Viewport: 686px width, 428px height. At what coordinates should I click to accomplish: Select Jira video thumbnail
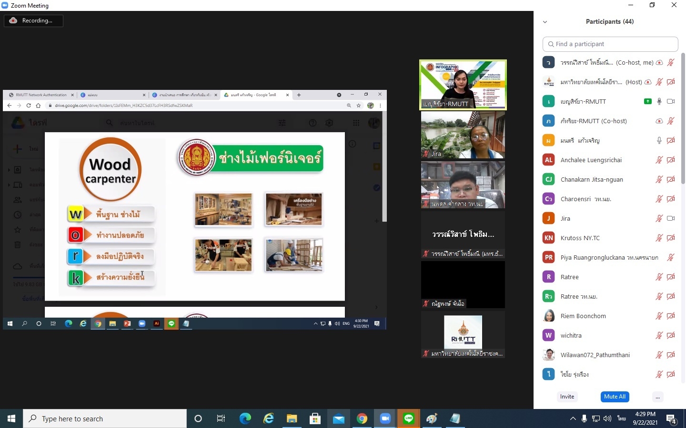click(x=463, y=135)
